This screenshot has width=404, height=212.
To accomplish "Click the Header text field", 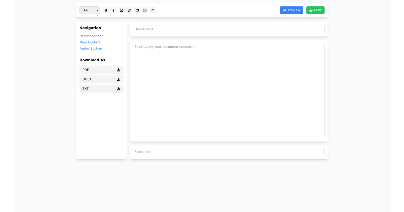I will pos(228,29).
